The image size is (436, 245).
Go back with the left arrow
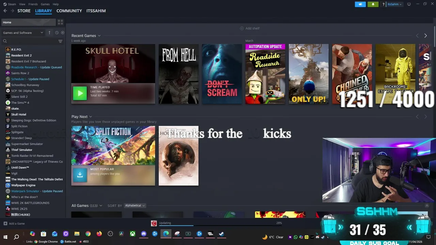click(x=5, y=11)
